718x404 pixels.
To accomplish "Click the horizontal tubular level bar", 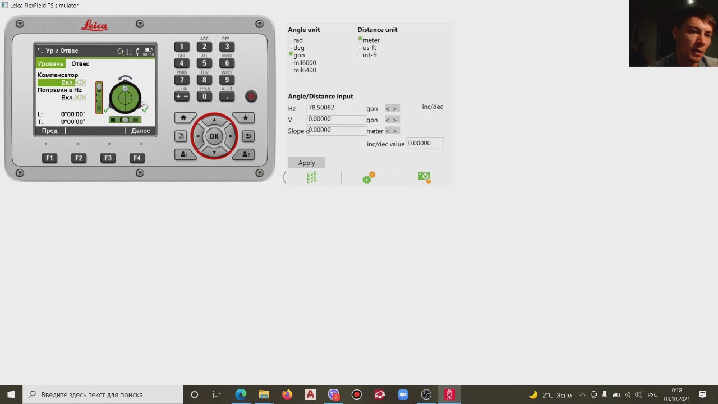I will (x=125, y=120).
